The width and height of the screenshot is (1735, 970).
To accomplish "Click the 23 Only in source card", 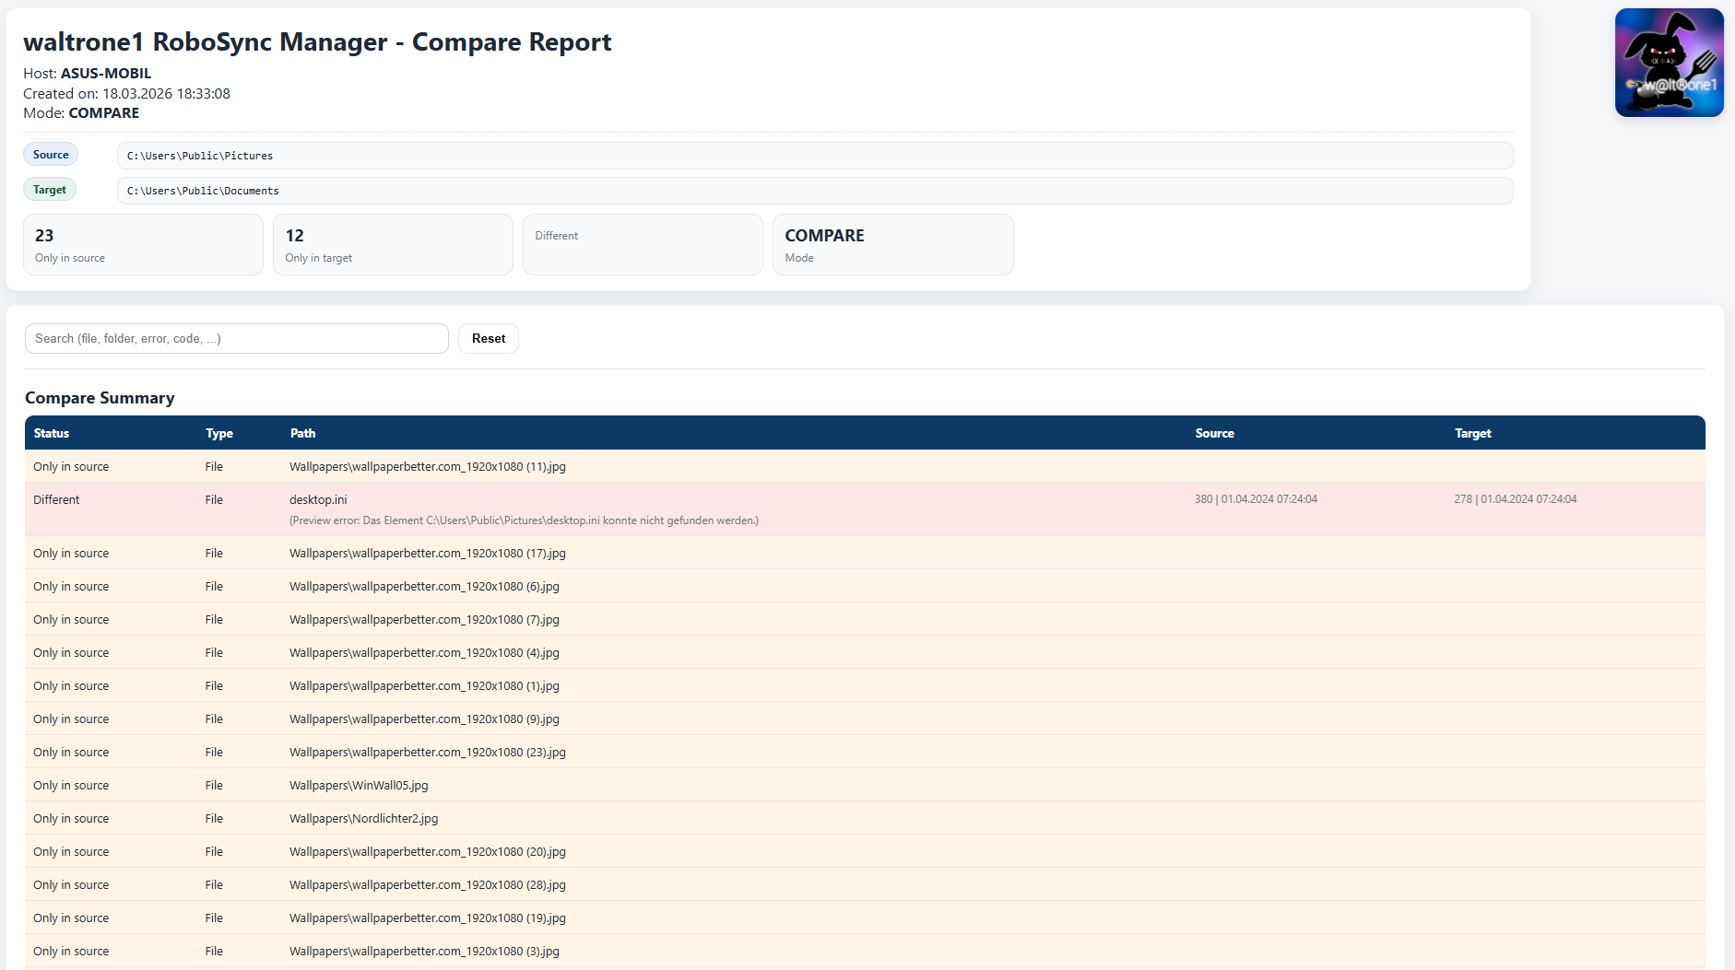I will click(x=143, y=245).
